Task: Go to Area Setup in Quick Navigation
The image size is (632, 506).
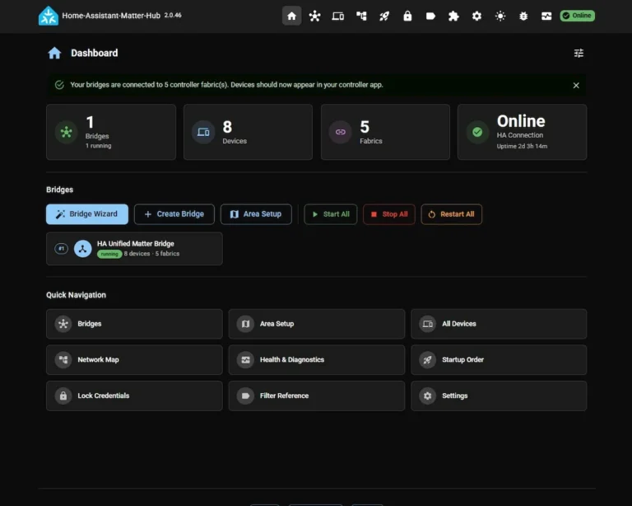Action: [316, 324]
